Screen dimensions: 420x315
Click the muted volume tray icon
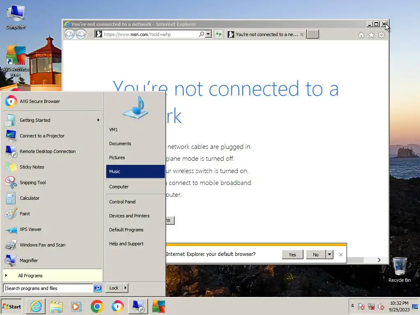click(x=381, y=306)
